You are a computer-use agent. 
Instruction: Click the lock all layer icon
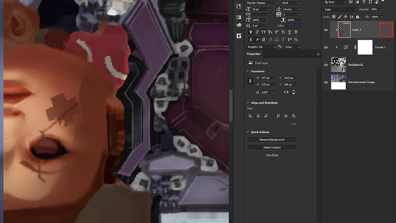(x=358, y=17)
